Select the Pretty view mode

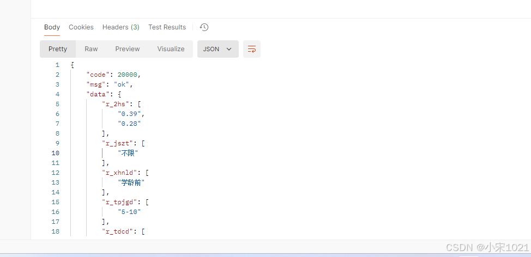[x=58, y=49]
